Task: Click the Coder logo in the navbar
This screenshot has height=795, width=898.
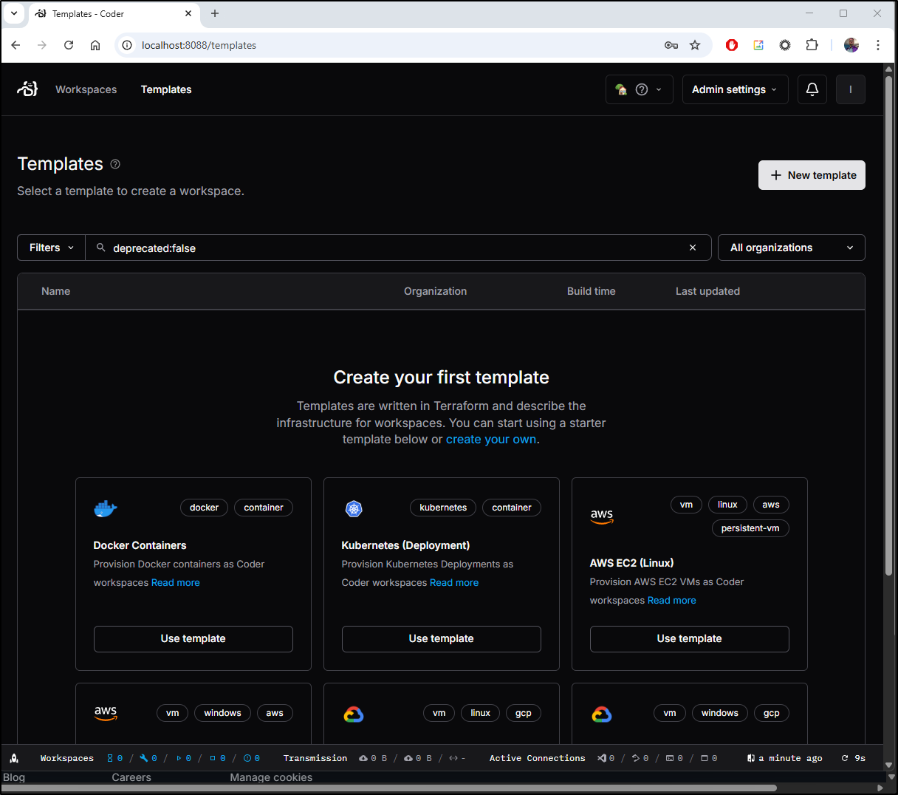Action: pos(27,89)
